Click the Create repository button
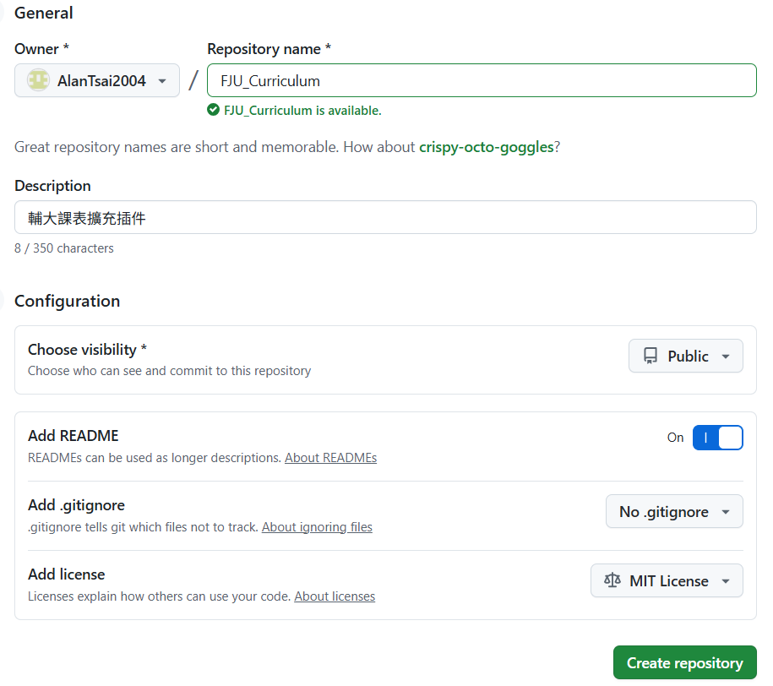The height and width of the screenshot is (686, 773). (685, 663)
